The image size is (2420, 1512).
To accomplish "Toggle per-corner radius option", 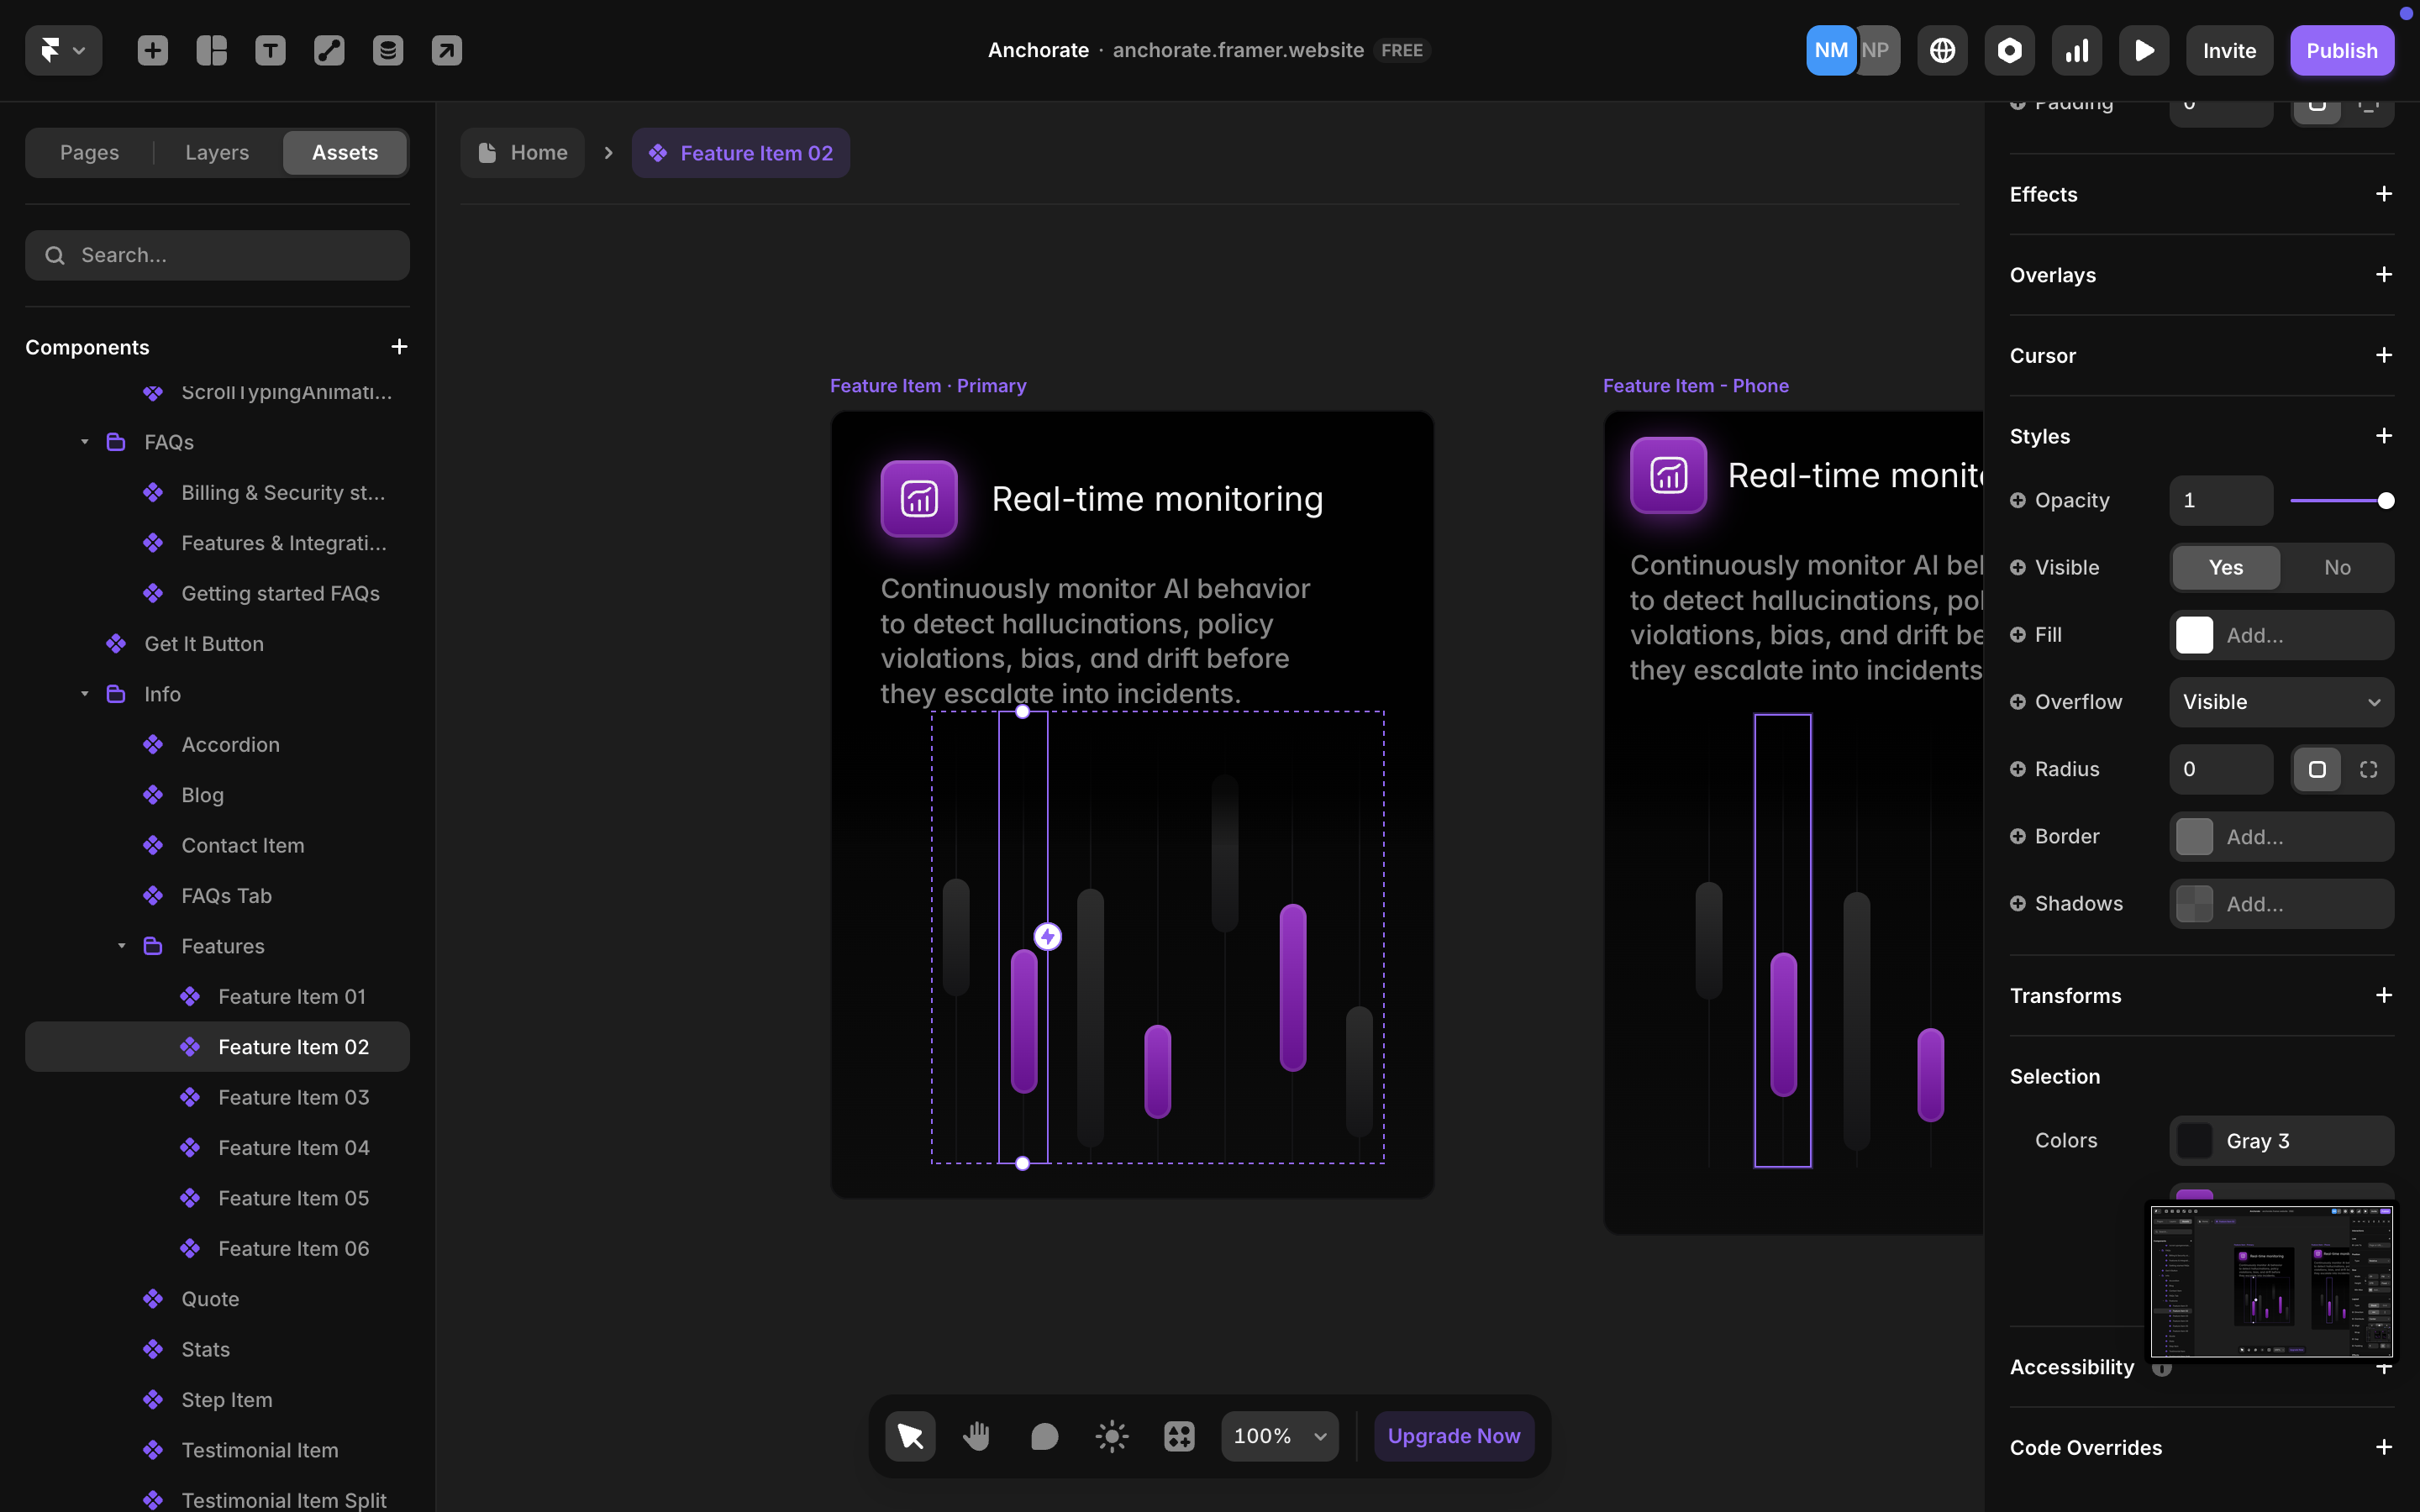I will click(x=2368, y=769).
